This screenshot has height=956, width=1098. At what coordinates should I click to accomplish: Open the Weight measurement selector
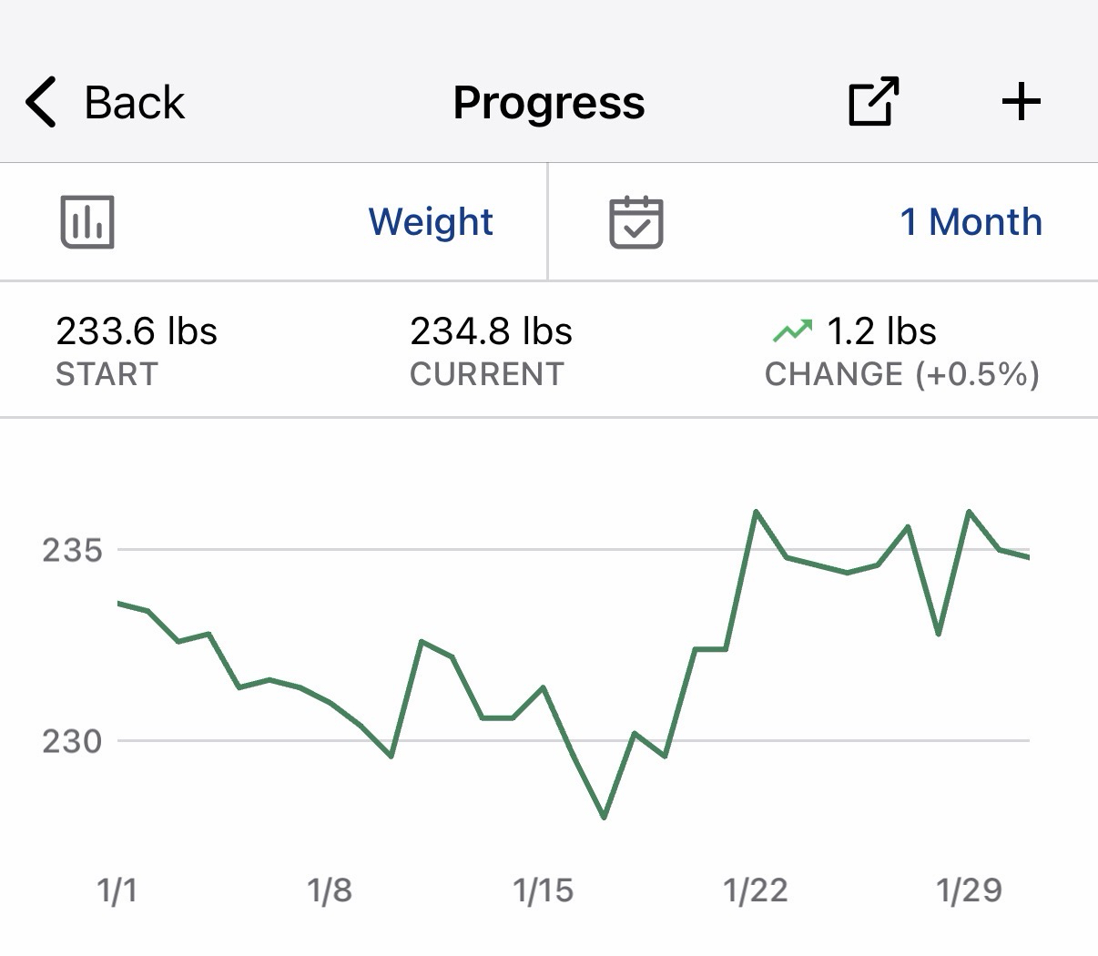point(431,221)
